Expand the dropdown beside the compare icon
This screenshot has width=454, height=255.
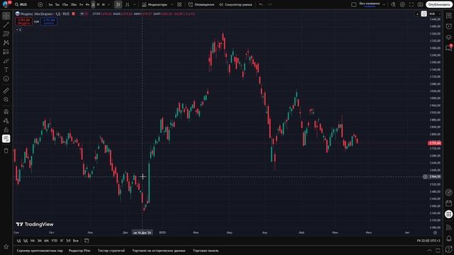[134, 5]
